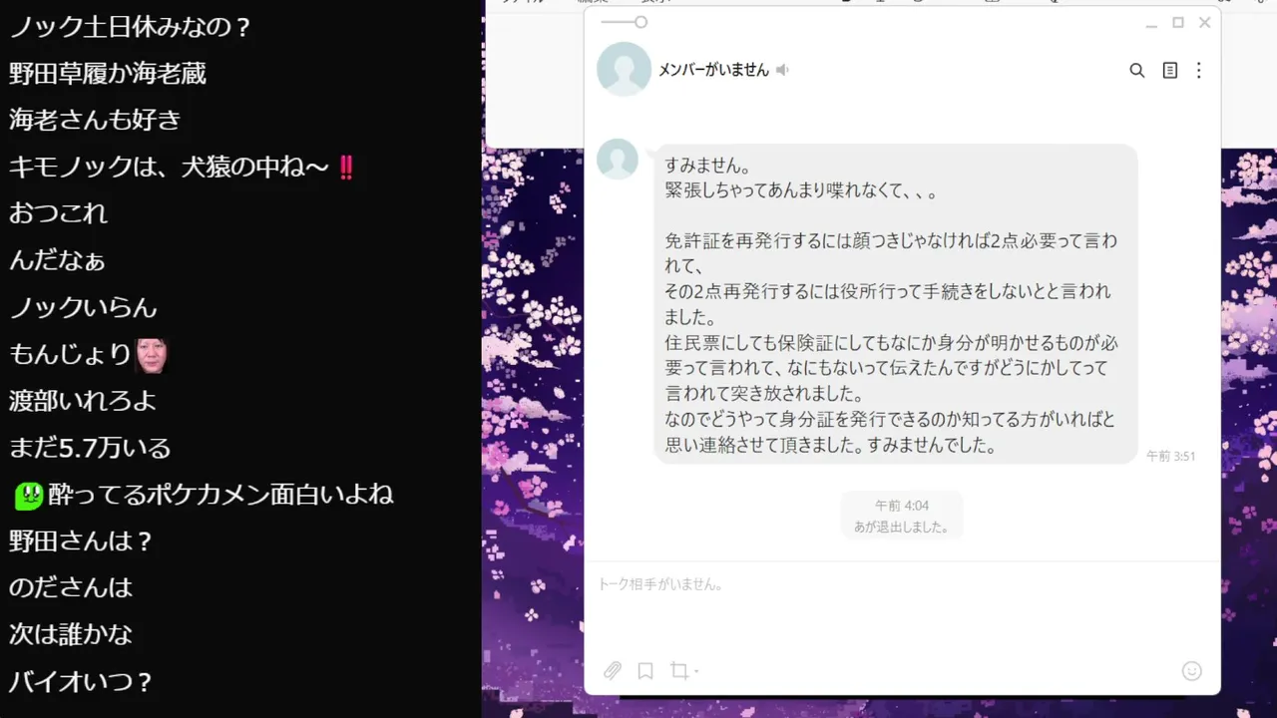
Task: Click the green emoji before 酔ってるポケカメン
Action: coord(28,495)
